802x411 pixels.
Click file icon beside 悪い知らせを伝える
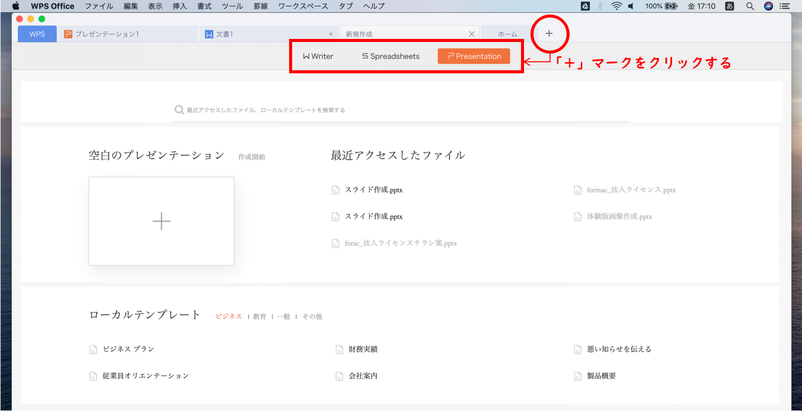[578, 349]
